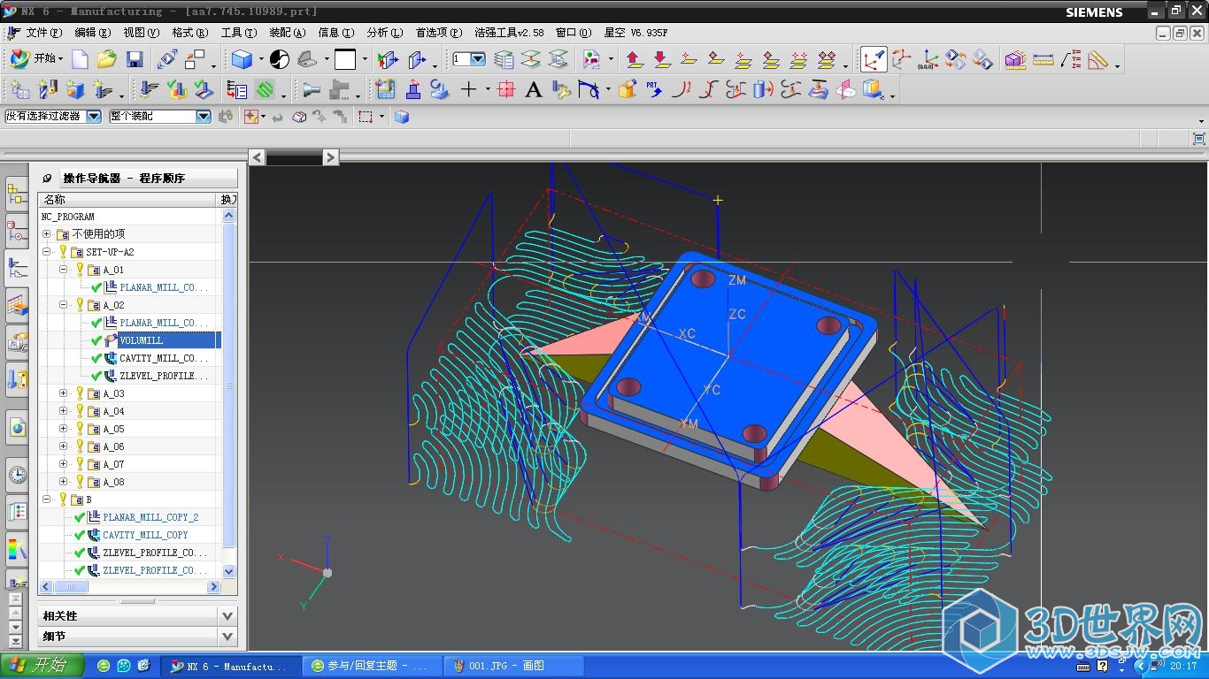
Task: Click the measure distance ruler icon
Action: pyautogui.click(x=1043, y=60)
